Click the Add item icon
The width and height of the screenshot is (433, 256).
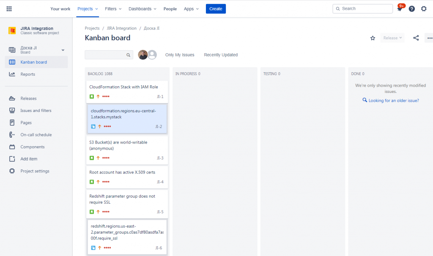[12, 159]
